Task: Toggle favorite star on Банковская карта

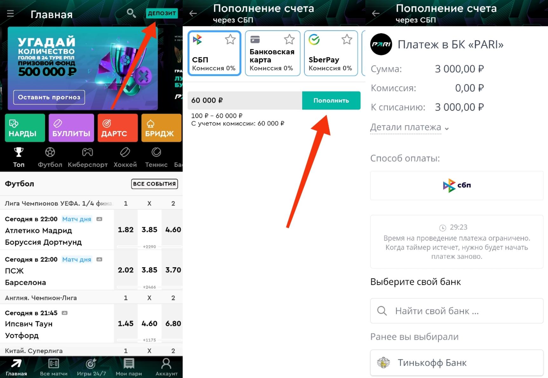Action: tap(289, 40)
